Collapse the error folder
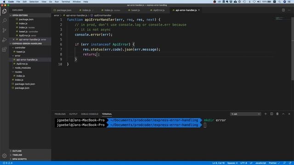 (x=17, y=56)
